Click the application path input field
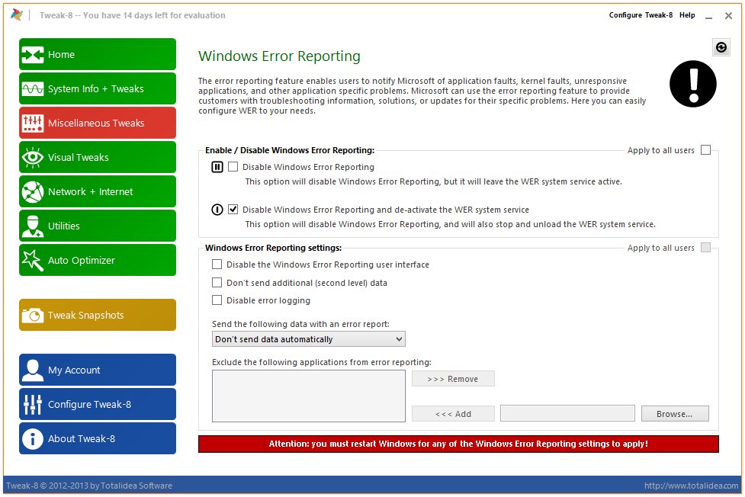This screenshot has height=497, width=745. point(567,413)
